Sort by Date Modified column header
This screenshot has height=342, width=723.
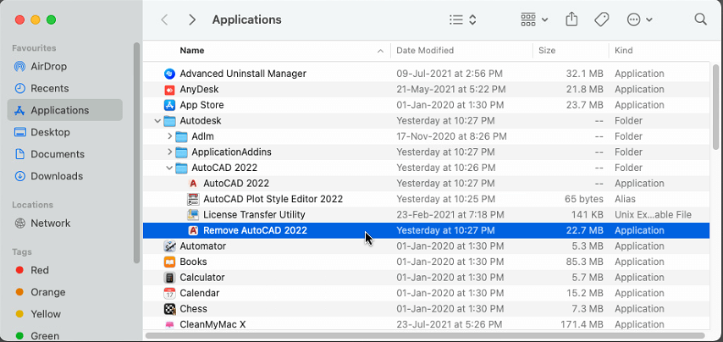[x=425, y=51]
